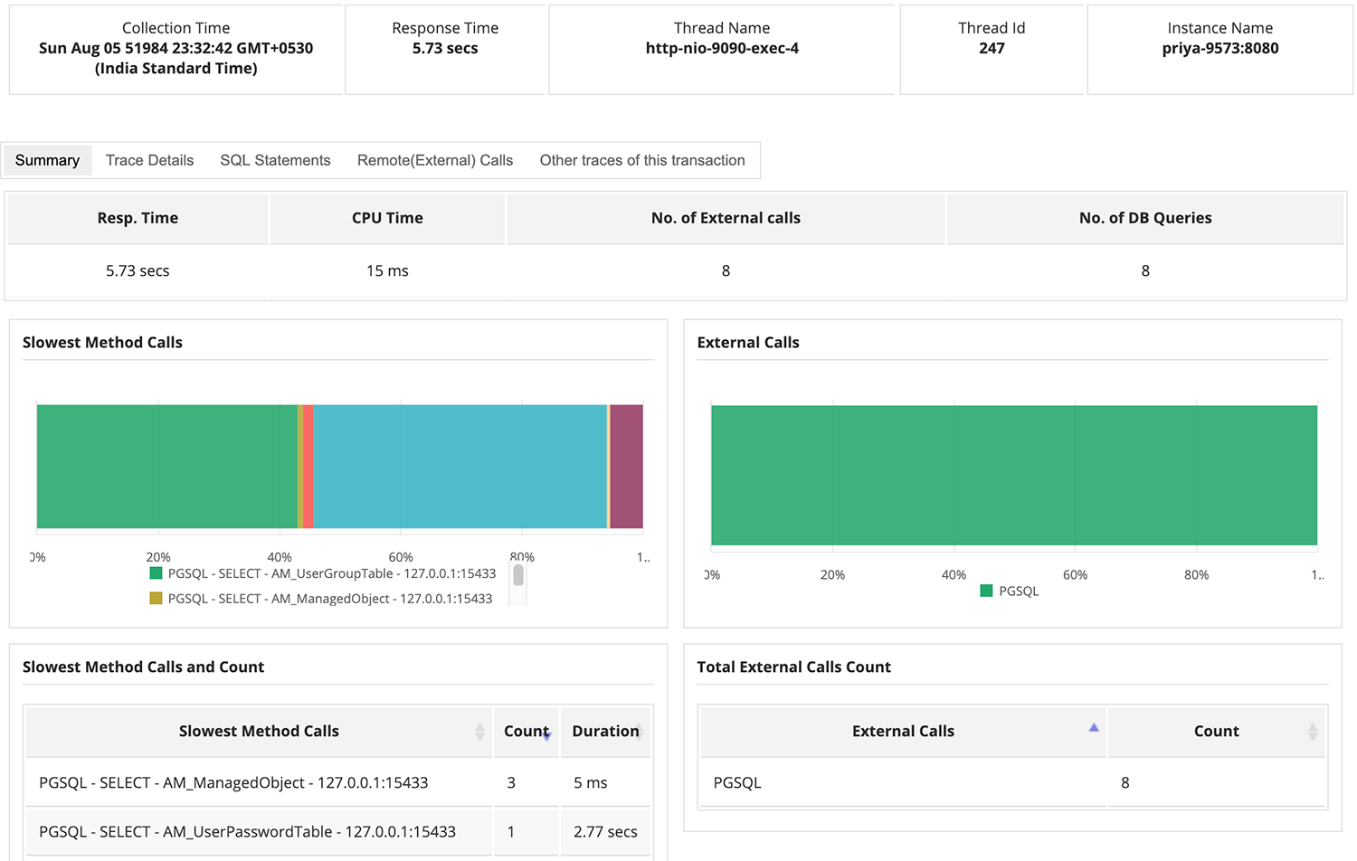Open the SQL Statements tab
1357x861 pixels.
275,160
